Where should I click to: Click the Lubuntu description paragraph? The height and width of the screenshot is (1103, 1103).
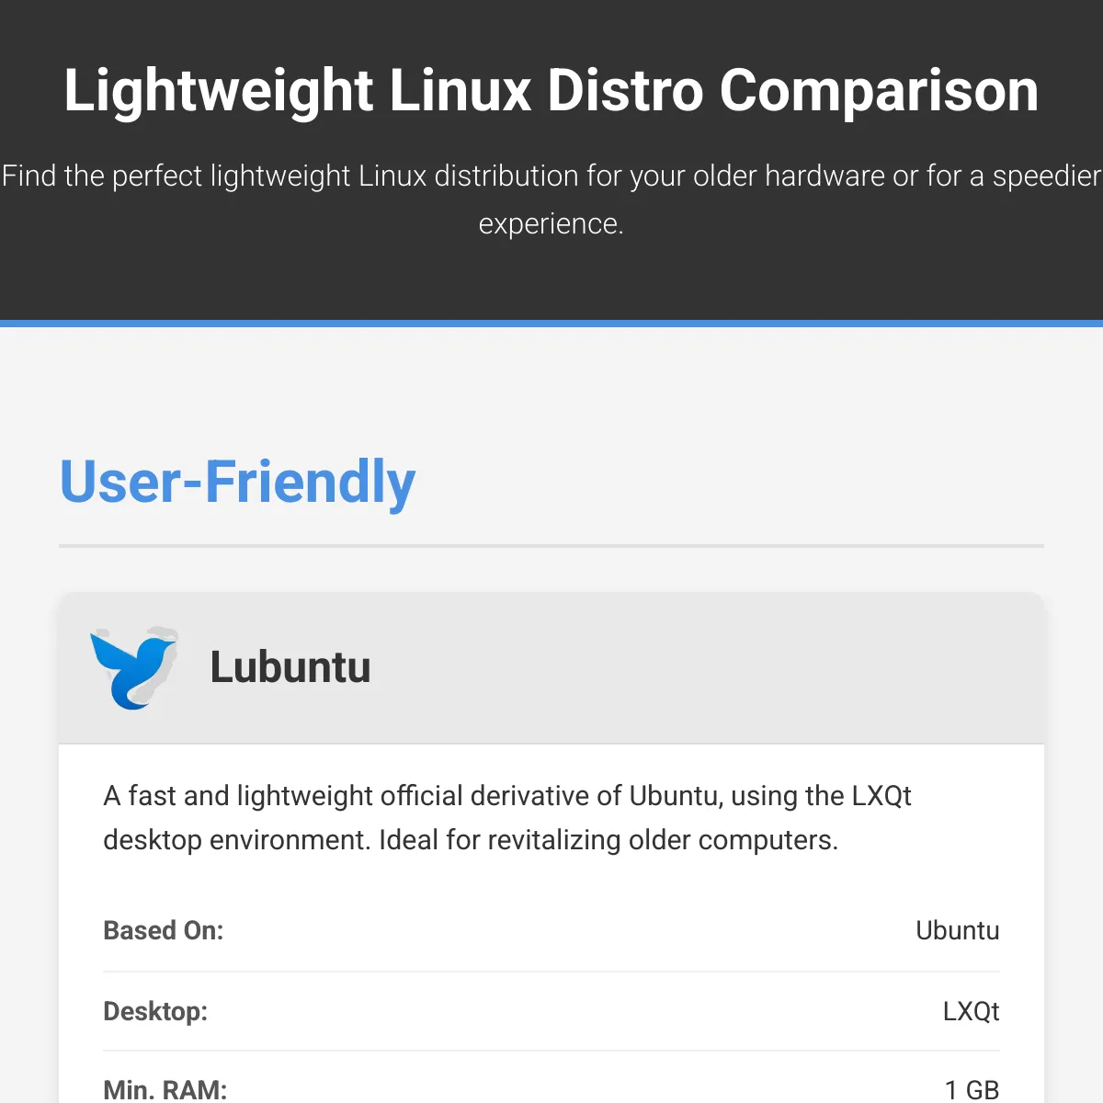click(507, 818)
